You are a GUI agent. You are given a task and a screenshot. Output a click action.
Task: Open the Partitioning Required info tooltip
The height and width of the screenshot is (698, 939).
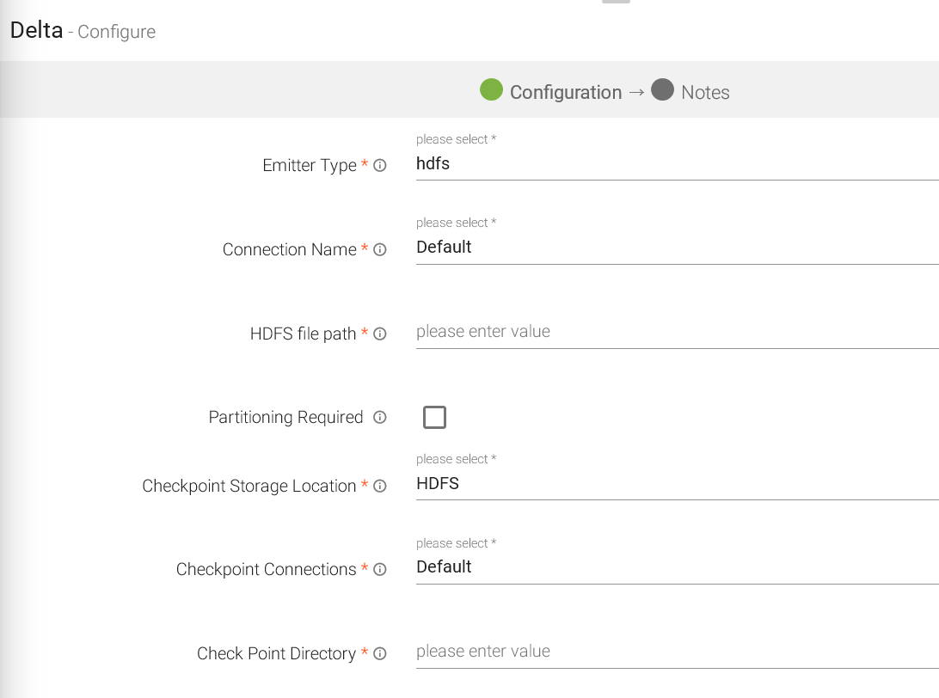coord(379,417)
